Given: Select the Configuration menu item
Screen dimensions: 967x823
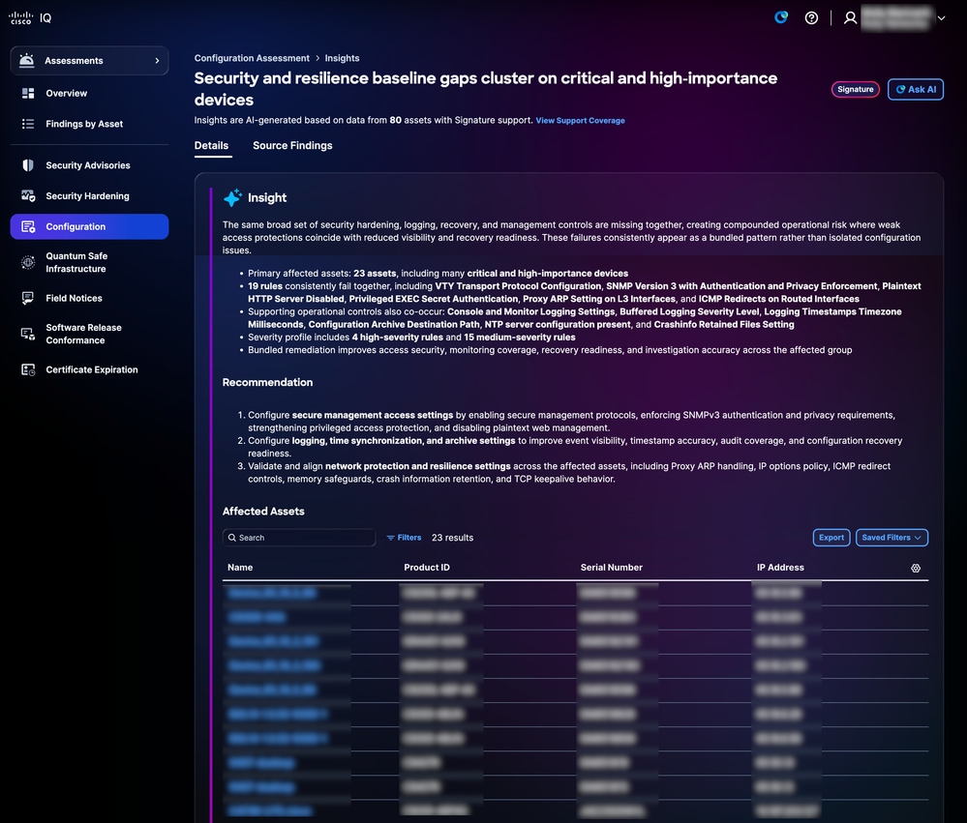Looking at the screenshot, I should click(89, 226).
